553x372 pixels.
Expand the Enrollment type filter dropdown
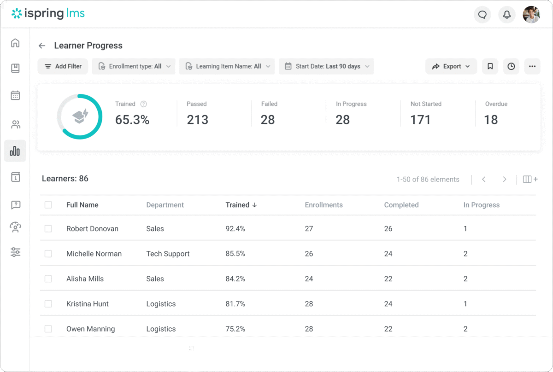point(134,66)
